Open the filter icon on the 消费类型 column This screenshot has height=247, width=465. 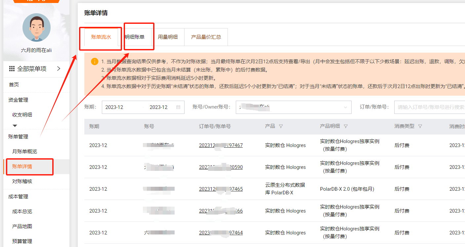[420, 126]
